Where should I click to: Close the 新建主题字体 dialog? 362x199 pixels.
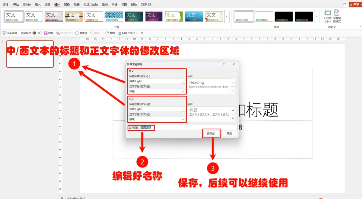[234, 64]
